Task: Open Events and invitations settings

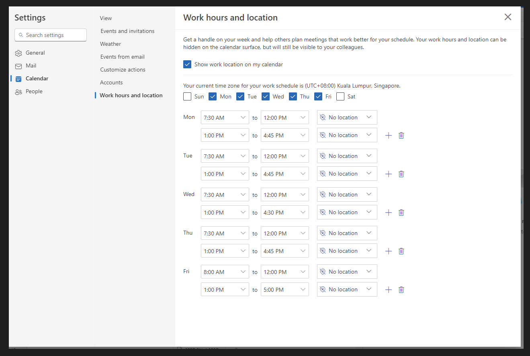Action: pyautogui.click(x=127, y=31)
